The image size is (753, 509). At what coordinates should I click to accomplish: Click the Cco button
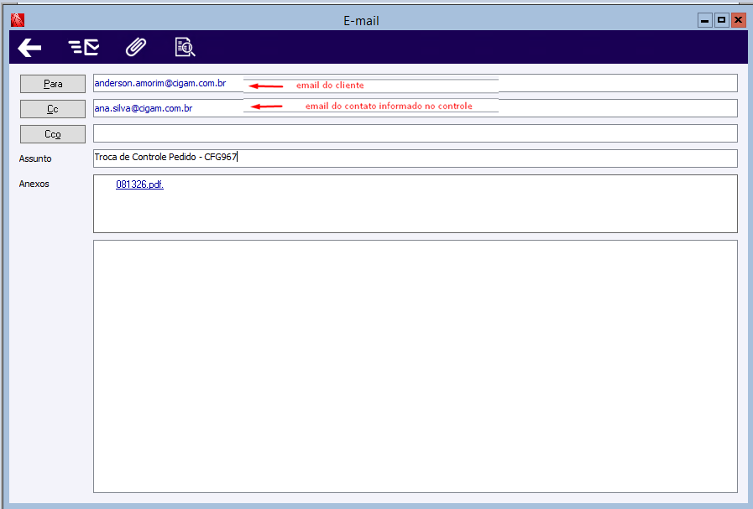[53, 134]
